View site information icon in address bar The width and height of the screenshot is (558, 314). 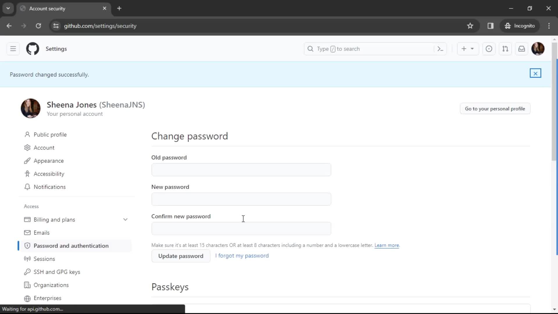click(x=56, y=26)
